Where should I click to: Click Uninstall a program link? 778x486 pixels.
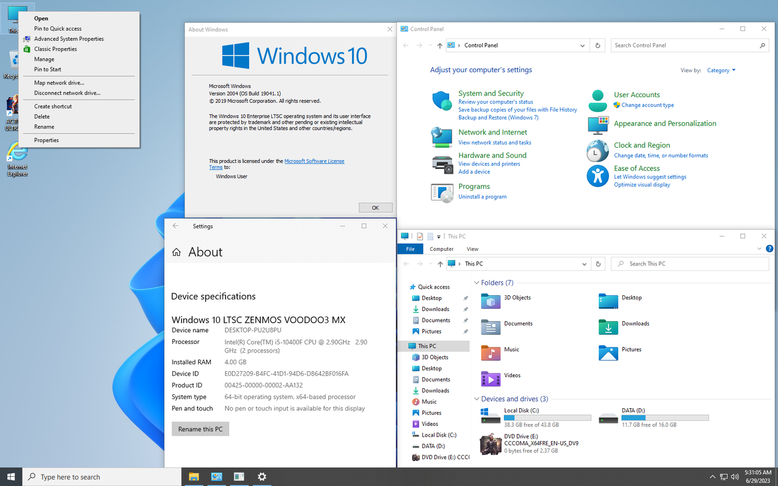(483, 197)
